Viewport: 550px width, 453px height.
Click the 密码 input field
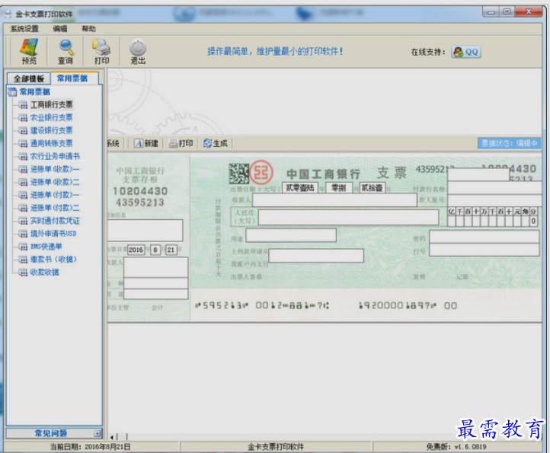pos(484,237)
